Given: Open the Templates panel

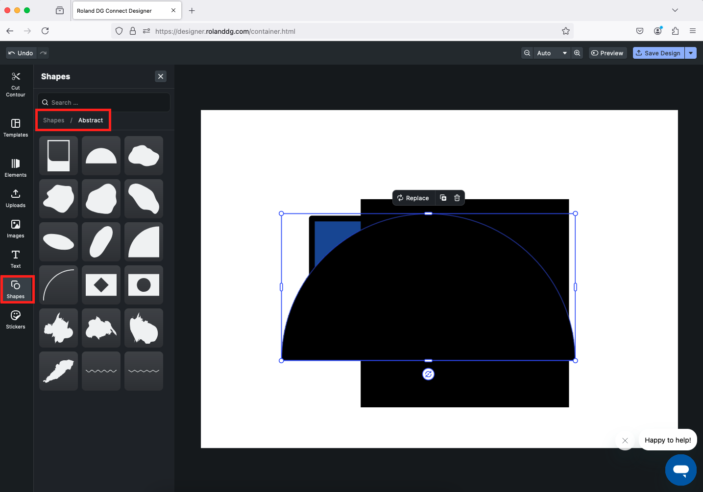Looking at the screenshot, I should click(x=16, y=128).
